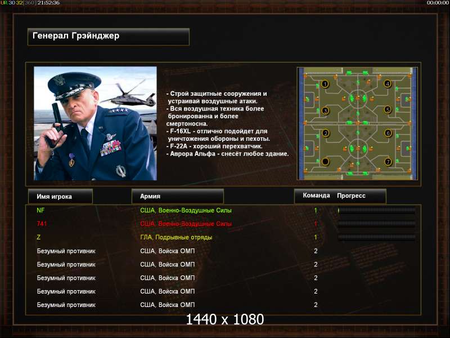Select player name "Z"
The height and width of the screenshot is (338, 450).
tap(38, 237)
